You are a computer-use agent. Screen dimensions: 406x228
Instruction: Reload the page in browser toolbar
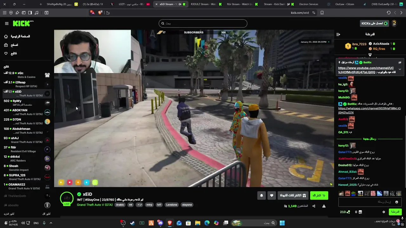click(x=389, y=13)
